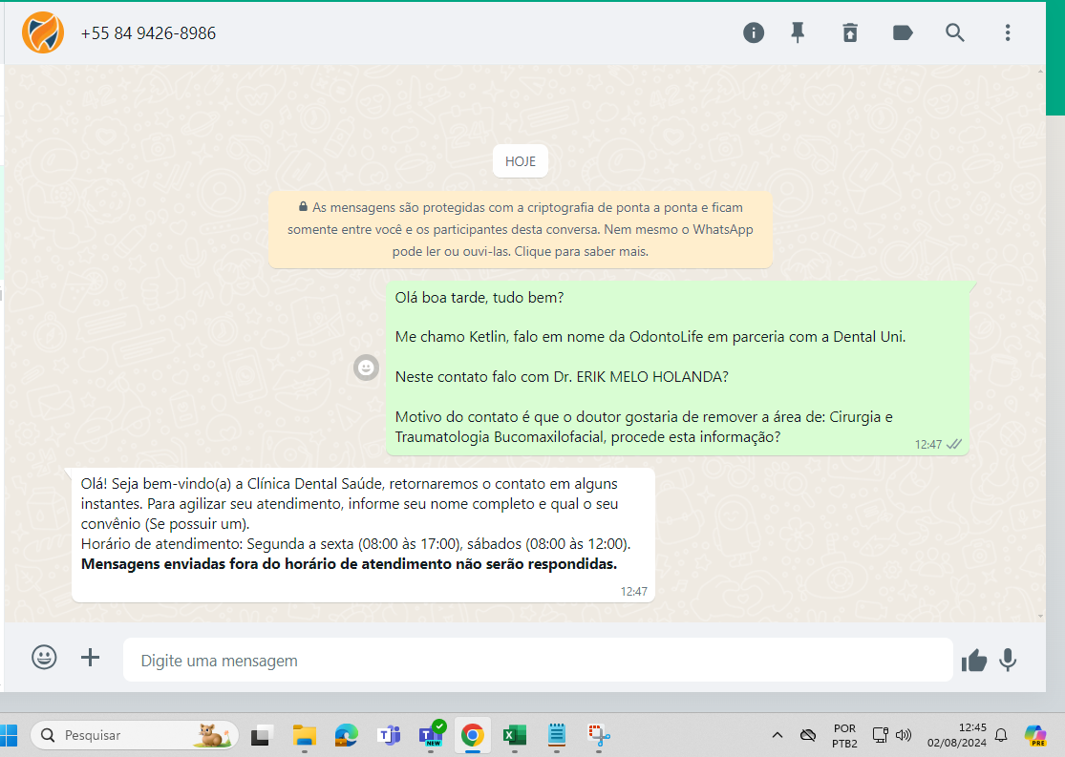Pin this conversation with the pushpin icon

pyautogui.click(x=799, y=32)
